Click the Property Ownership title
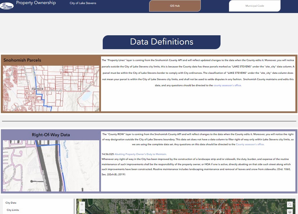 [x=36, y=3]
